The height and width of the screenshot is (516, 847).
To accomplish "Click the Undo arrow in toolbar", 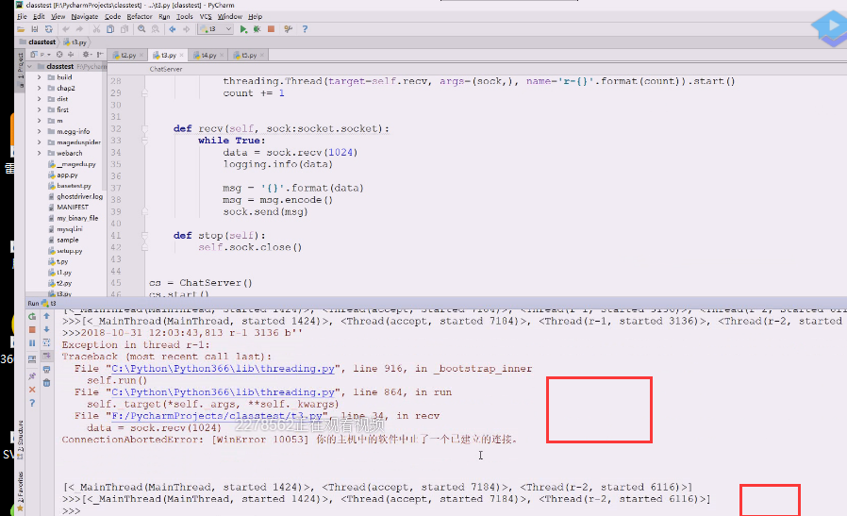I will (x=65, y=29).
